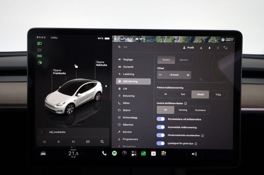Open the Lås settings menu
Viewport: 264px width, 175px height.
122,89
